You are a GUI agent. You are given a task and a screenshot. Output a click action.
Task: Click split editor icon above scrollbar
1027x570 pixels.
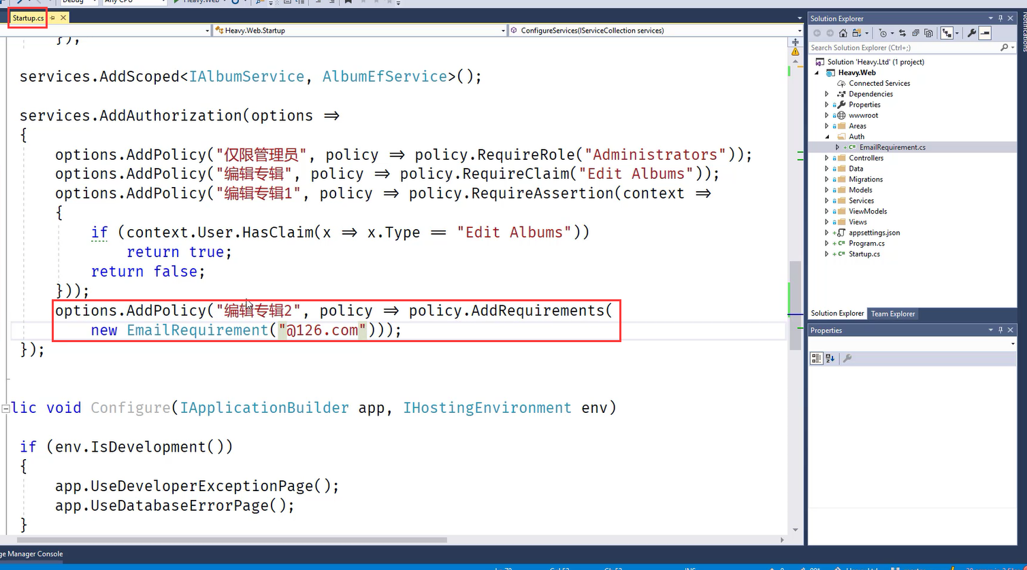point(795,42)
